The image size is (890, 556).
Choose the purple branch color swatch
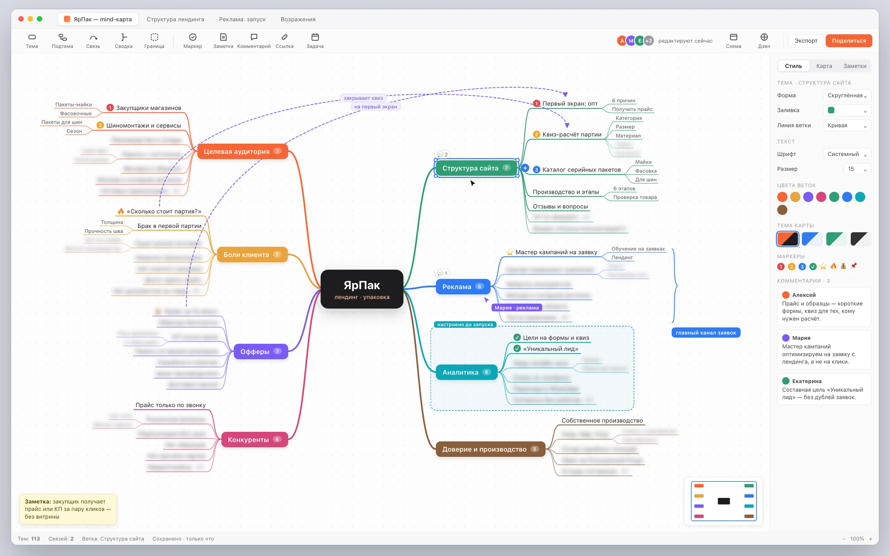pos(808,197)
